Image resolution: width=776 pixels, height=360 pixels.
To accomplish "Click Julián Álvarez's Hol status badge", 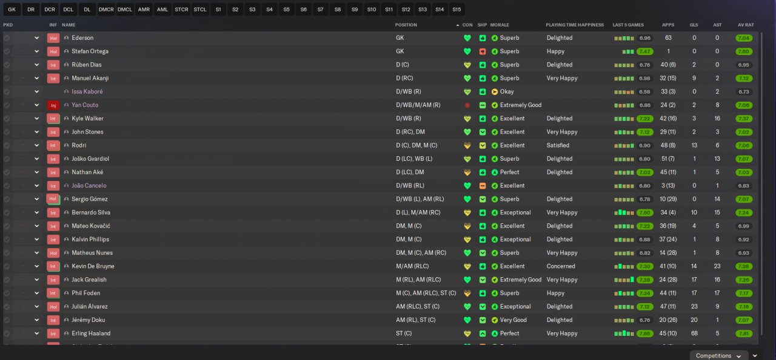I will (53, 307).
